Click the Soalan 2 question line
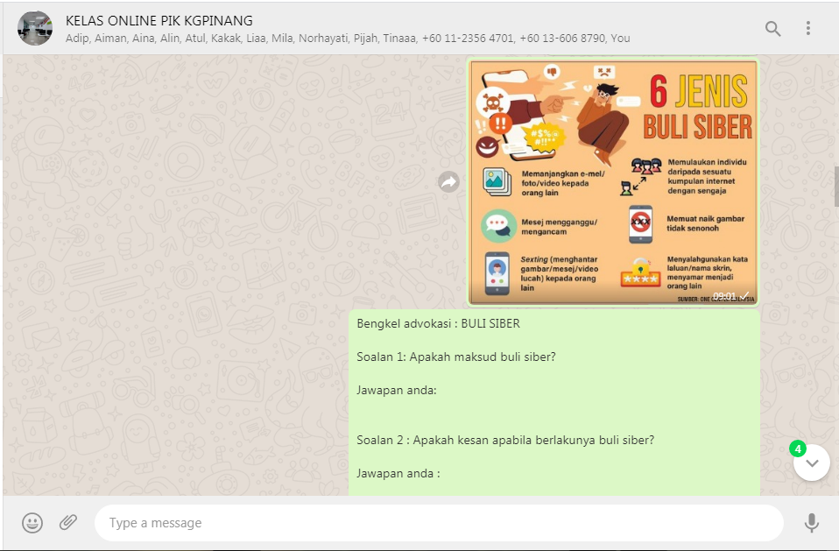The image size is (839, 551). click(505, 440)
